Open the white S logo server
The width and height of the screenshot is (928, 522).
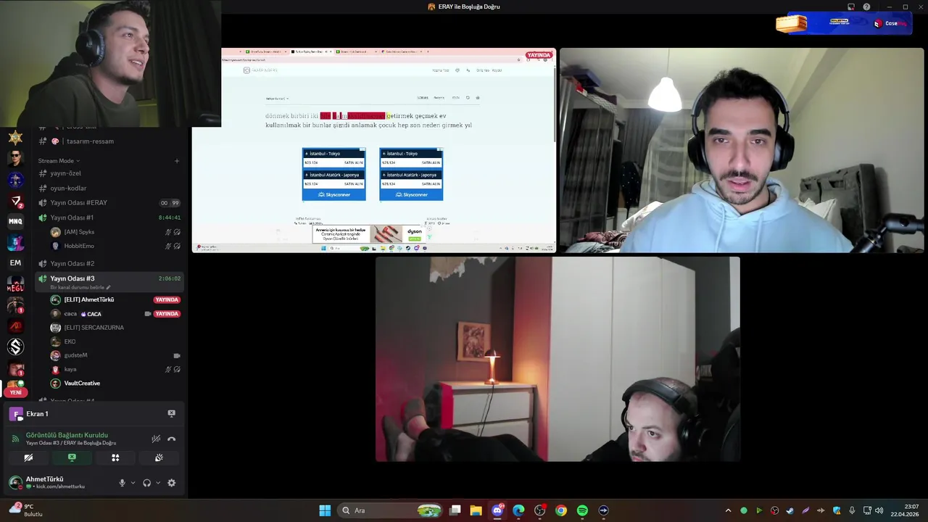15,347
